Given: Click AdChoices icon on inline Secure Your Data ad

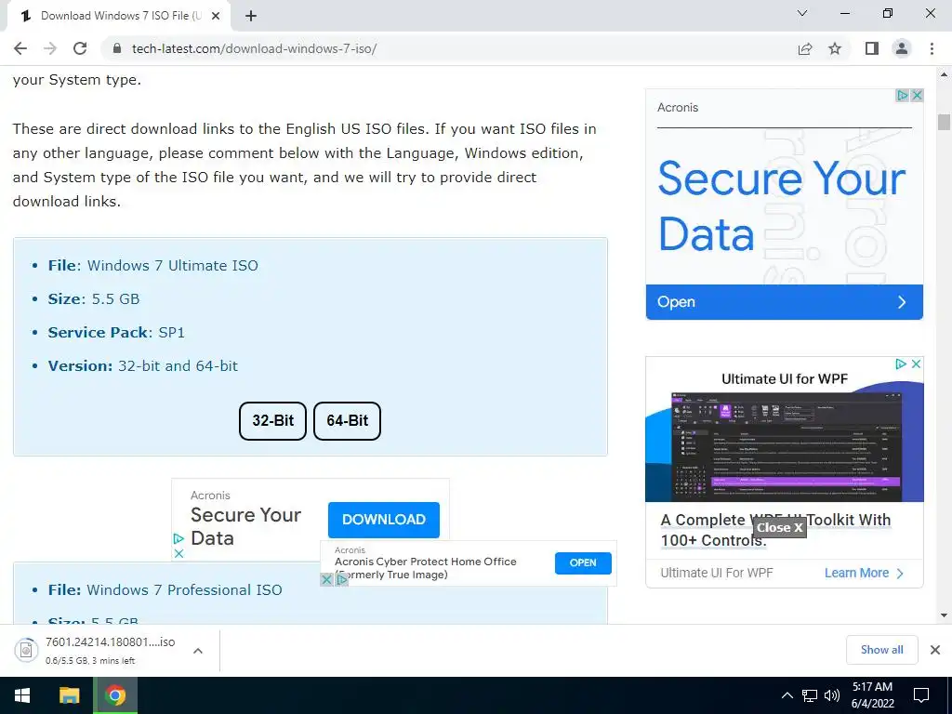Looking at the screenshot, I should [x=178, y=538].
